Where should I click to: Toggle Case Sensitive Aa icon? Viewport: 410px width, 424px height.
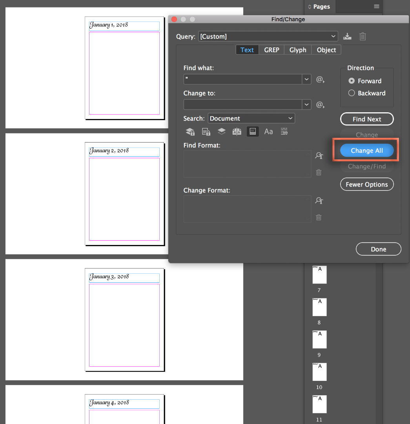point(268,132)
